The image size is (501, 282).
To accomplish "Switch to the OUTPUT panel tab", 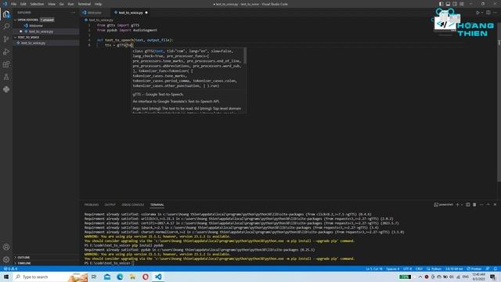I will (x=110, y=204).
